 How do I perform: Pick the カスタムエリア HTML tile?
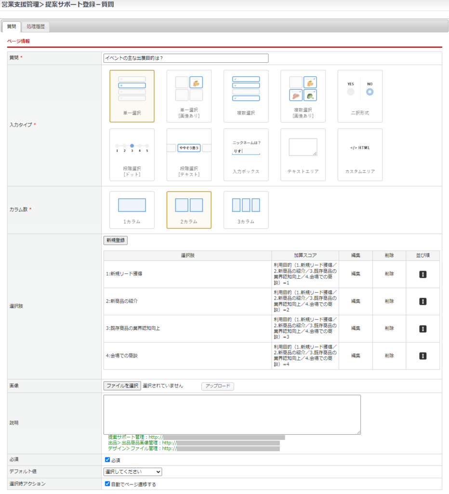(x=360, y=154)
